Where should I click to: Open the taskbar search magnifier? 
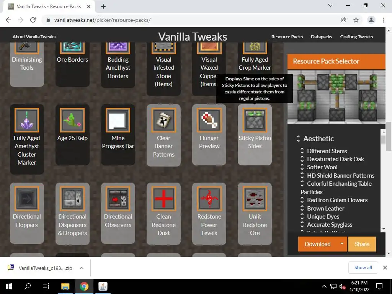pos(28,286)
